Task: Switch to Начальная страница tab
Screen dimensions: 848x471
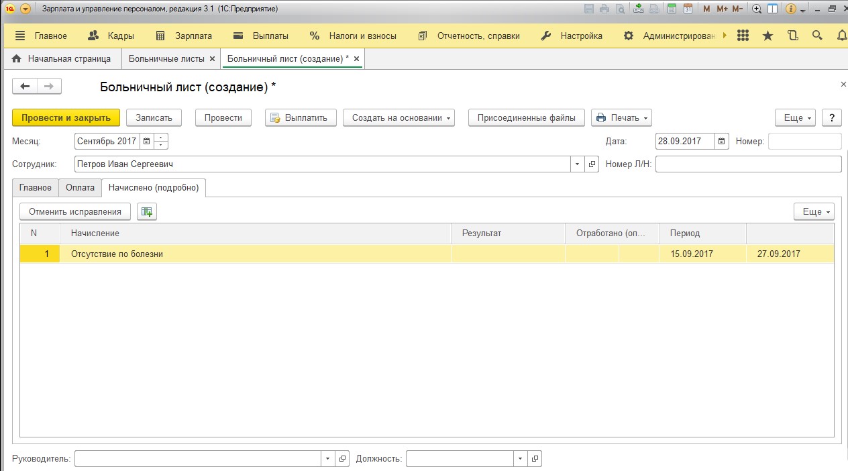Action: coord(61,59)
